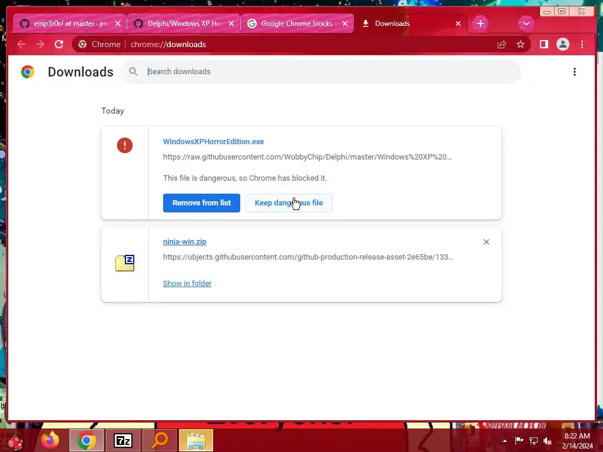Close the emp3r0r tab
Image resolution: width=603 pixels, height=452 pixels.
click(118, 24)
